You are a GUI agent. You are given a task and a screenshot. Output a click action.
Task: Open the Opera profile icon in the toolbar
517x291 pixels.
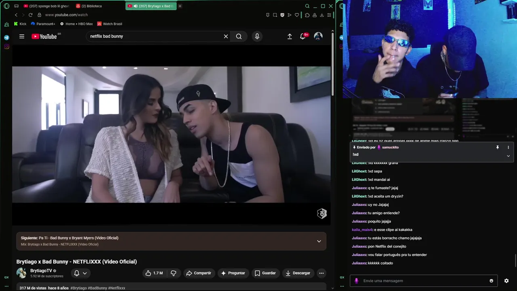[x=315, y=15]
